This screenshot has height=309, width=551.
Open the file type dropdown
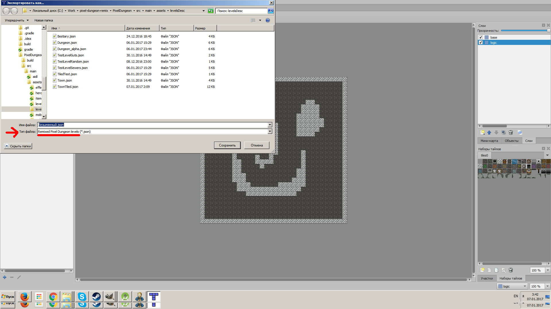tap(270, 132)
